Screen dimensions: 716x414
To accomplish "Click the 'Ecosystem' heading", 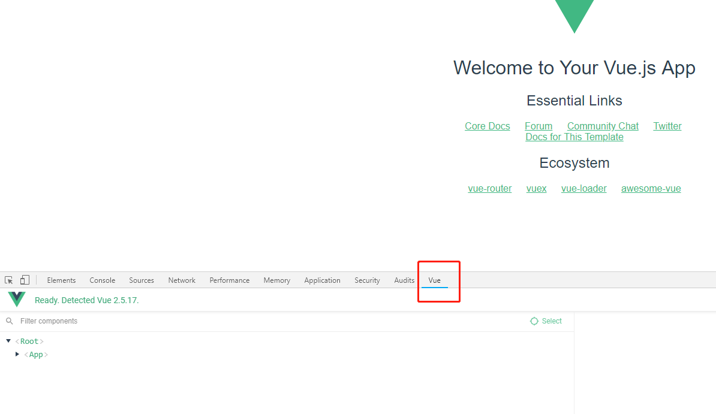I will pyautogui.click(x=574, y=164).
